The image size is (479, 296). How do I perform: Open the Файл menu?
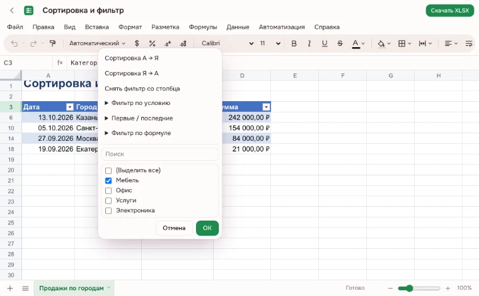coord(15,27)
